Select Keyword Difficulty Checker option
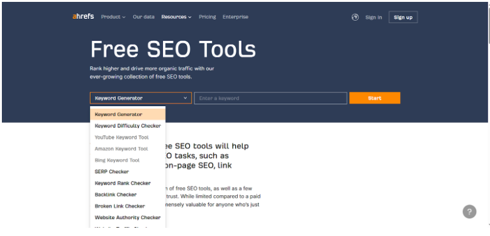 coord(128,126)
